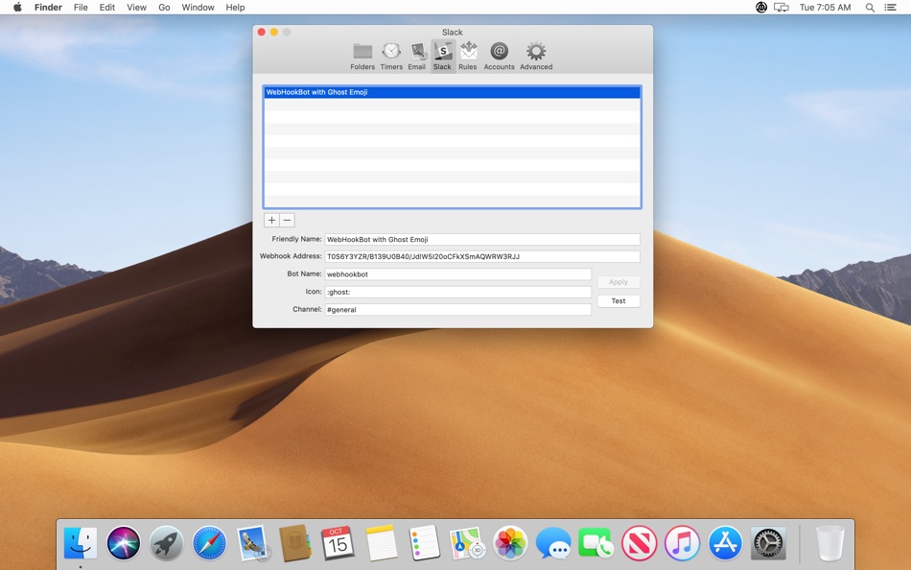911x570 pixels.
Task: Open the Rules preferences pane
Action: pyautogui.click(x=468, y=57)
